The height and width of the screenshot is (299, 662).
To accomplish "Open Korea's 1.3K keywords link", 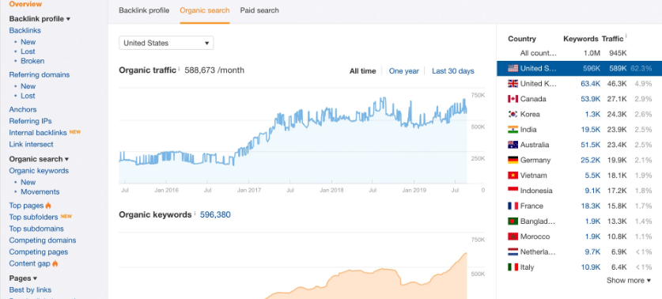I will pyautogui.click(x=592, y=114).
